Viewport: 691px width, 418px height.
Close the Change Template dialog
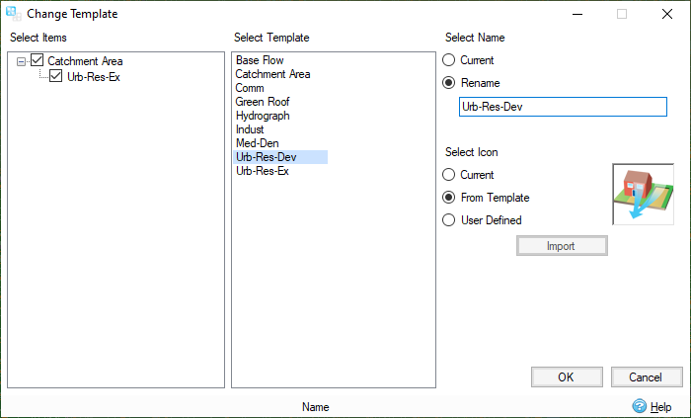point(666,14)
